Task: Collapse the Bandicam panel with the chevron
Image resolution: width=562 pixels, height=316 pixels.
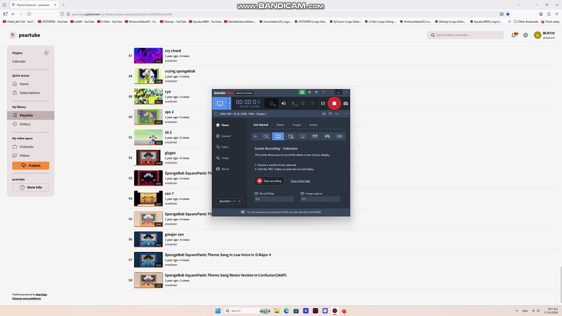Action: 346,114
